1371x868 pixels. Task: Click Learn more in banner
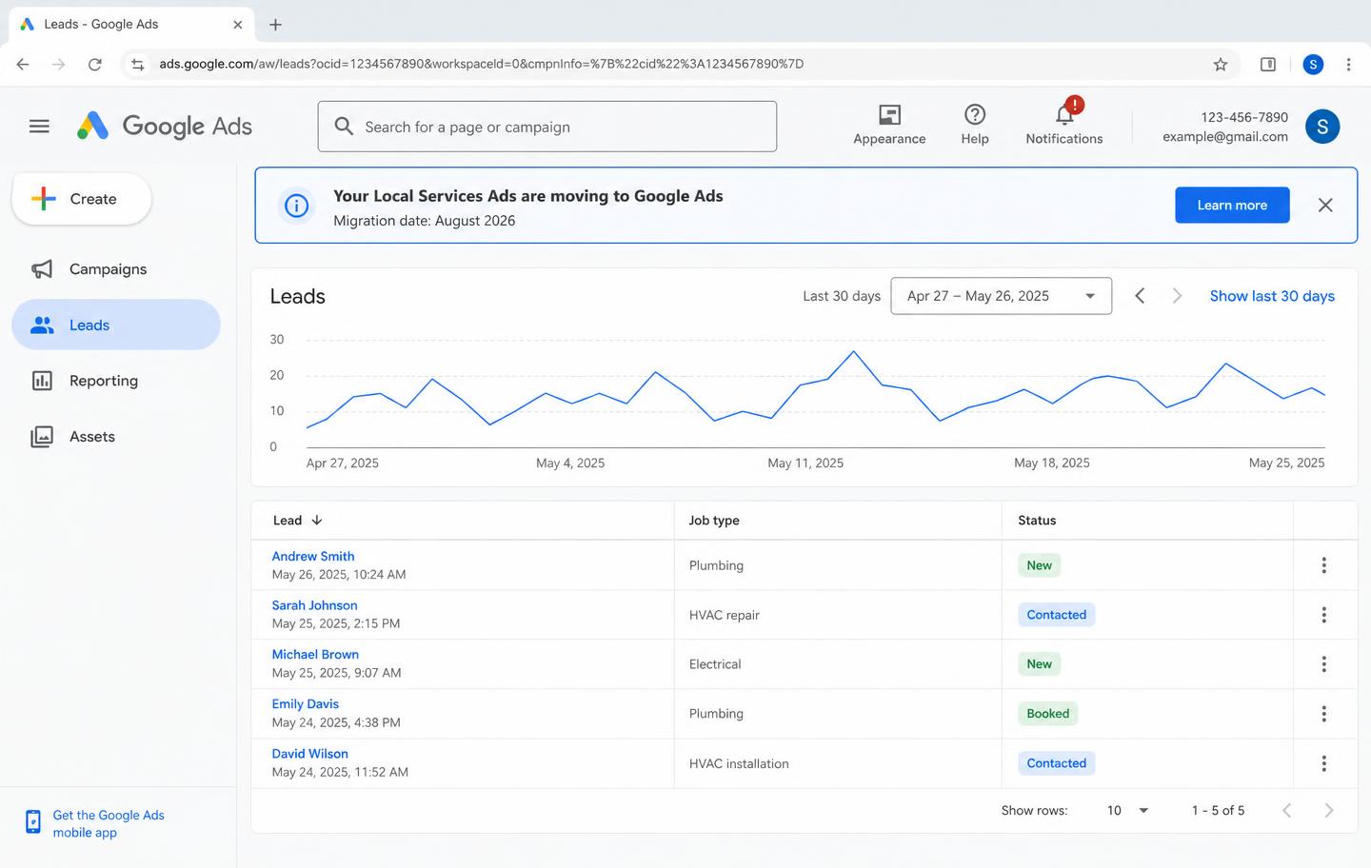coord(1232,205)
